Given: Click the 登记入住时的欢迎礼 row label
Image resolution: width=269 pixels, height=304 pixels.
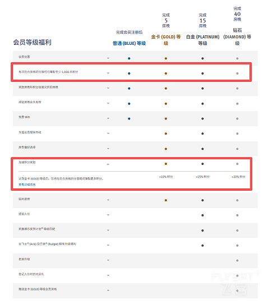Looking at the screenshot, I should click(31, 274).
